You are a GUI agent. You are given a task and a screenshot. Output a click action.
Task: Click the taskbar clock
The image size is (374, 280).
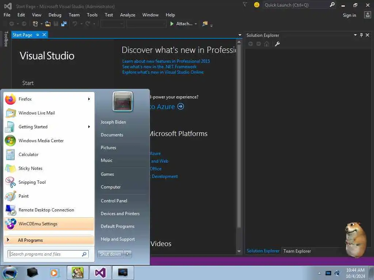pos(355,273)
